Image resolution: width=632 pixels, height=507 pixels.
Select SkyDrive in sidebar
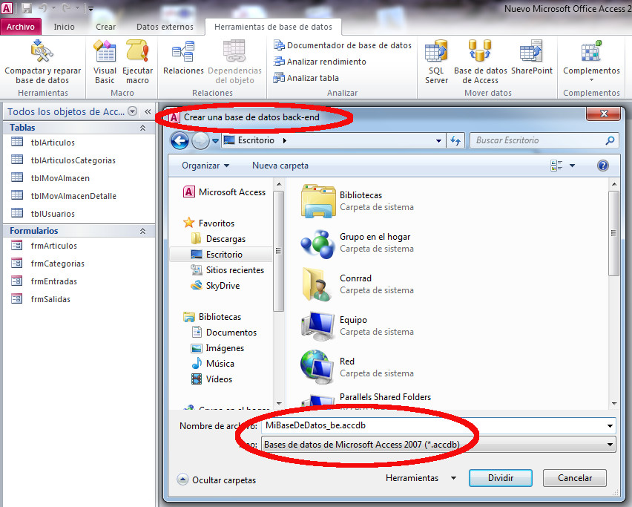pos(215,286)
